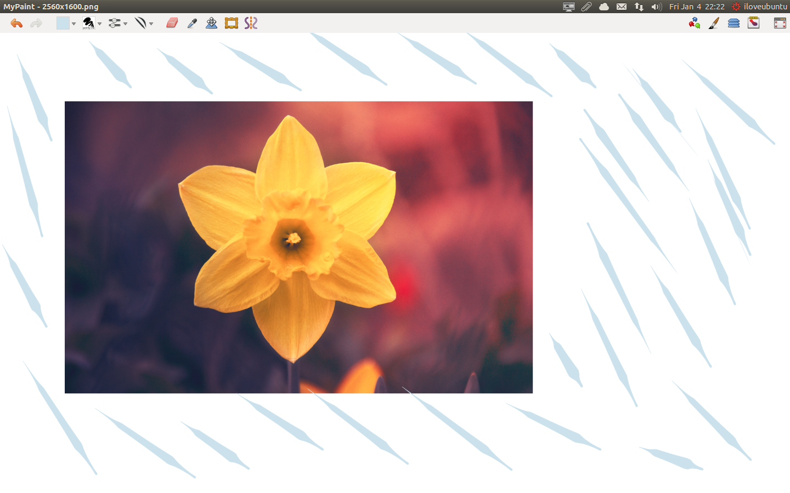Expand the line mode dropdown arrow

(151, 24)
